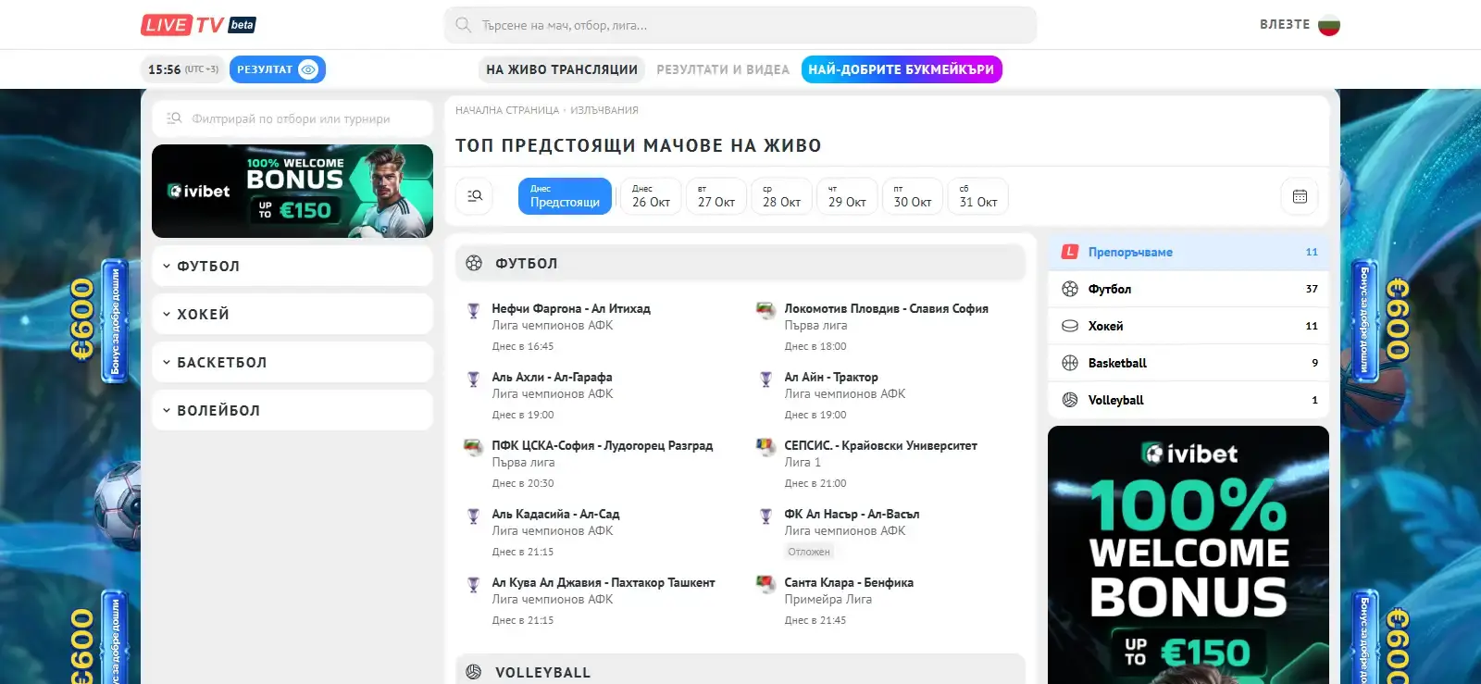Select Препоръчваме row in sidebar list
The width and height of the screenshot is (1481, 684).
pos(1189,252)
